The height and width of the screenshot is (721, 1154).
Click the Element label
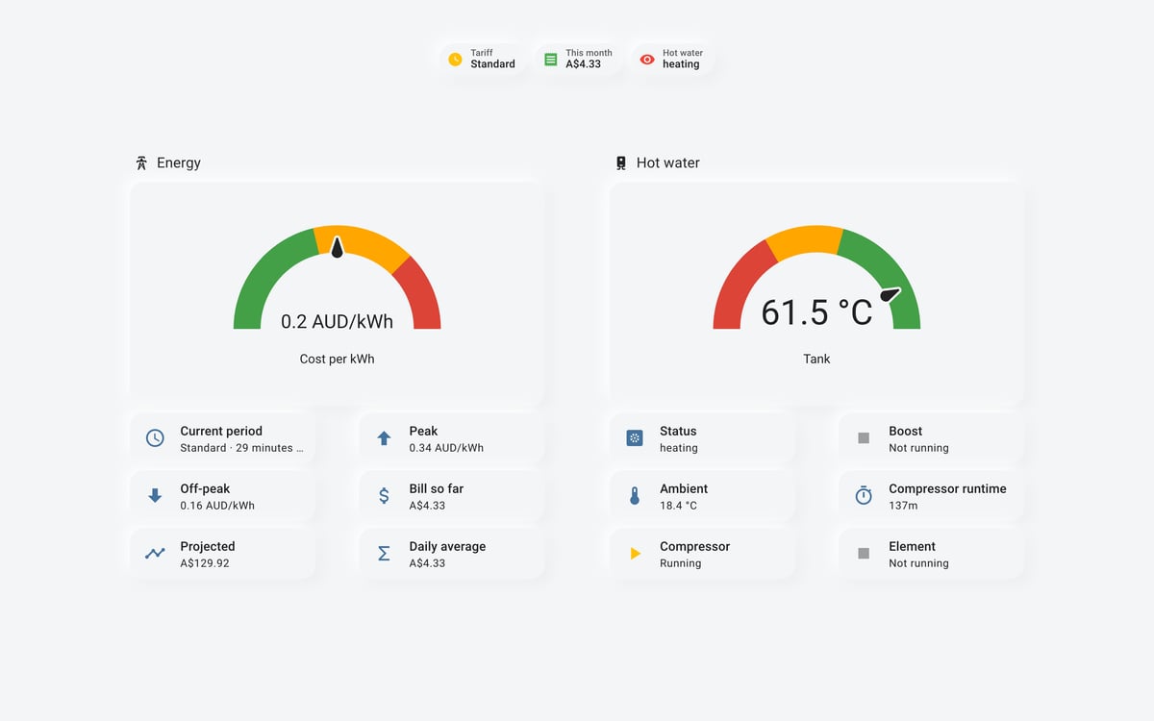912,546
